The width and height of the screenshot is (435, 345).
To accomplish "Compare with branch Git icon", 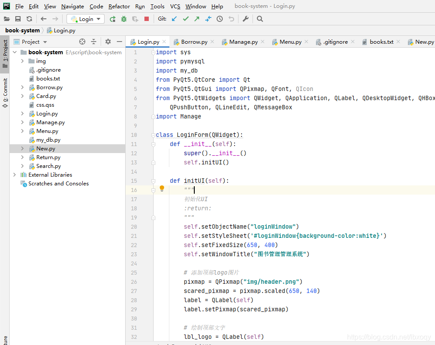I will click(208, 19).
